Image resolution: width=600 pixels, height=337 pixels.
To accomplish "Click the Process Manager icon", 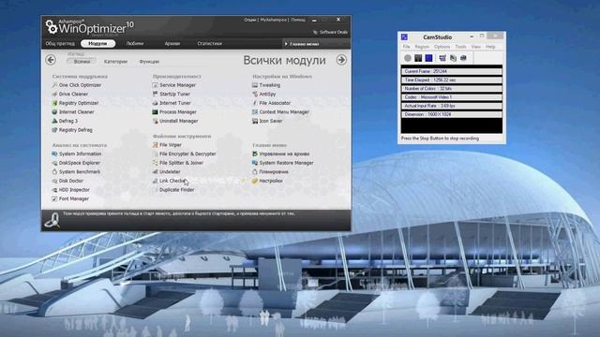I will [x=155, y=112].
